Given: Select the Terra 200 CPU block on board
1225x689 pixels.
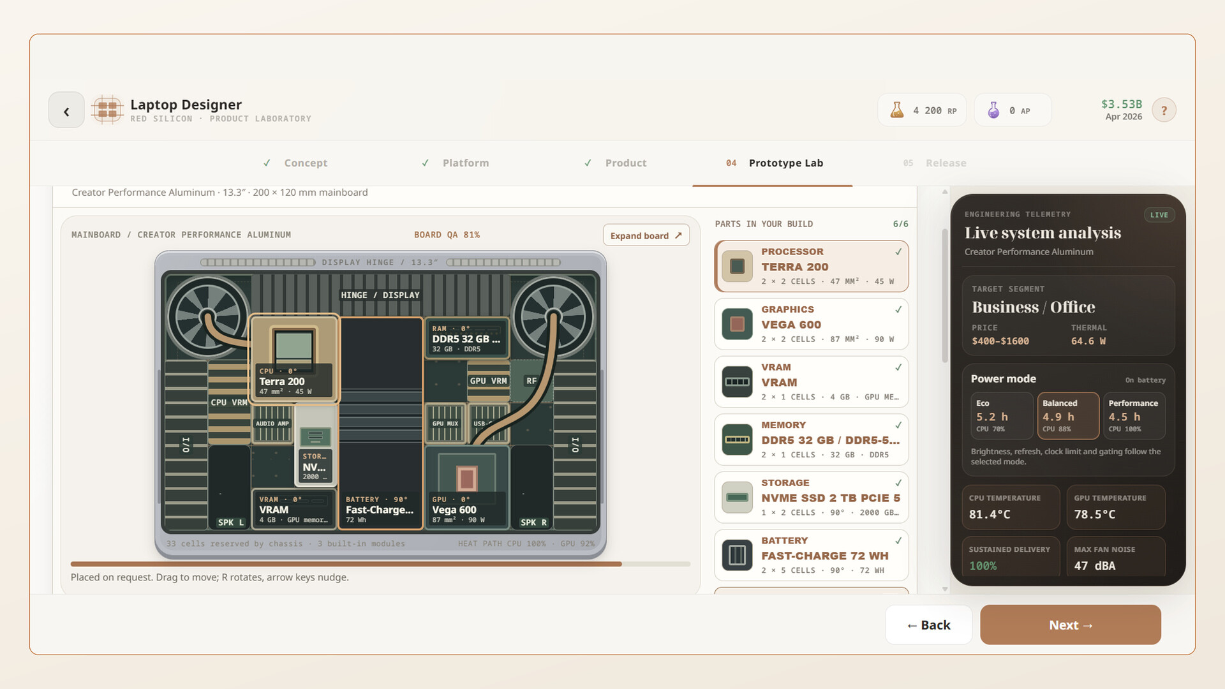Looking at the screenshot, I should [294, 359].
